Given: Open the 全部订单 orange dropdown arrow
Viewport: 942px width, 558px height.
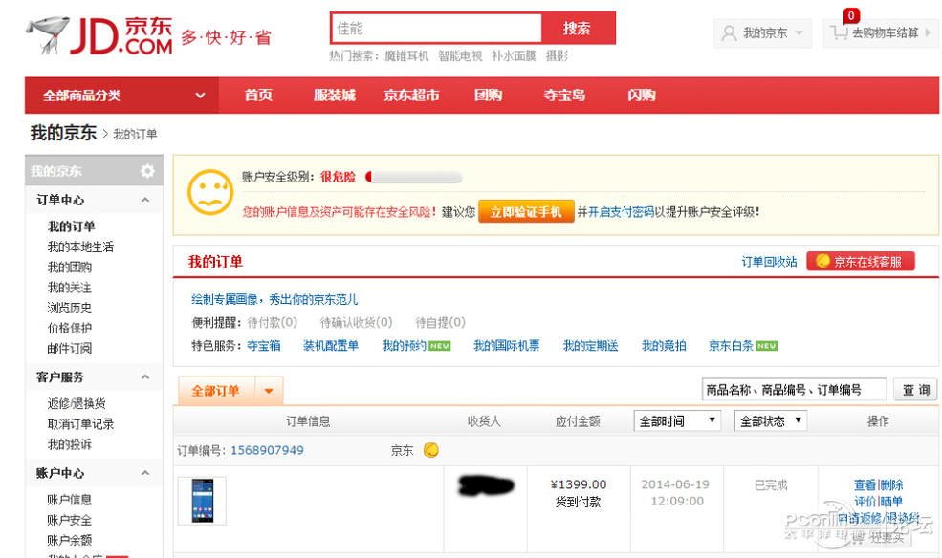Looking at the screenshot, I should click(x=269, y=391).
